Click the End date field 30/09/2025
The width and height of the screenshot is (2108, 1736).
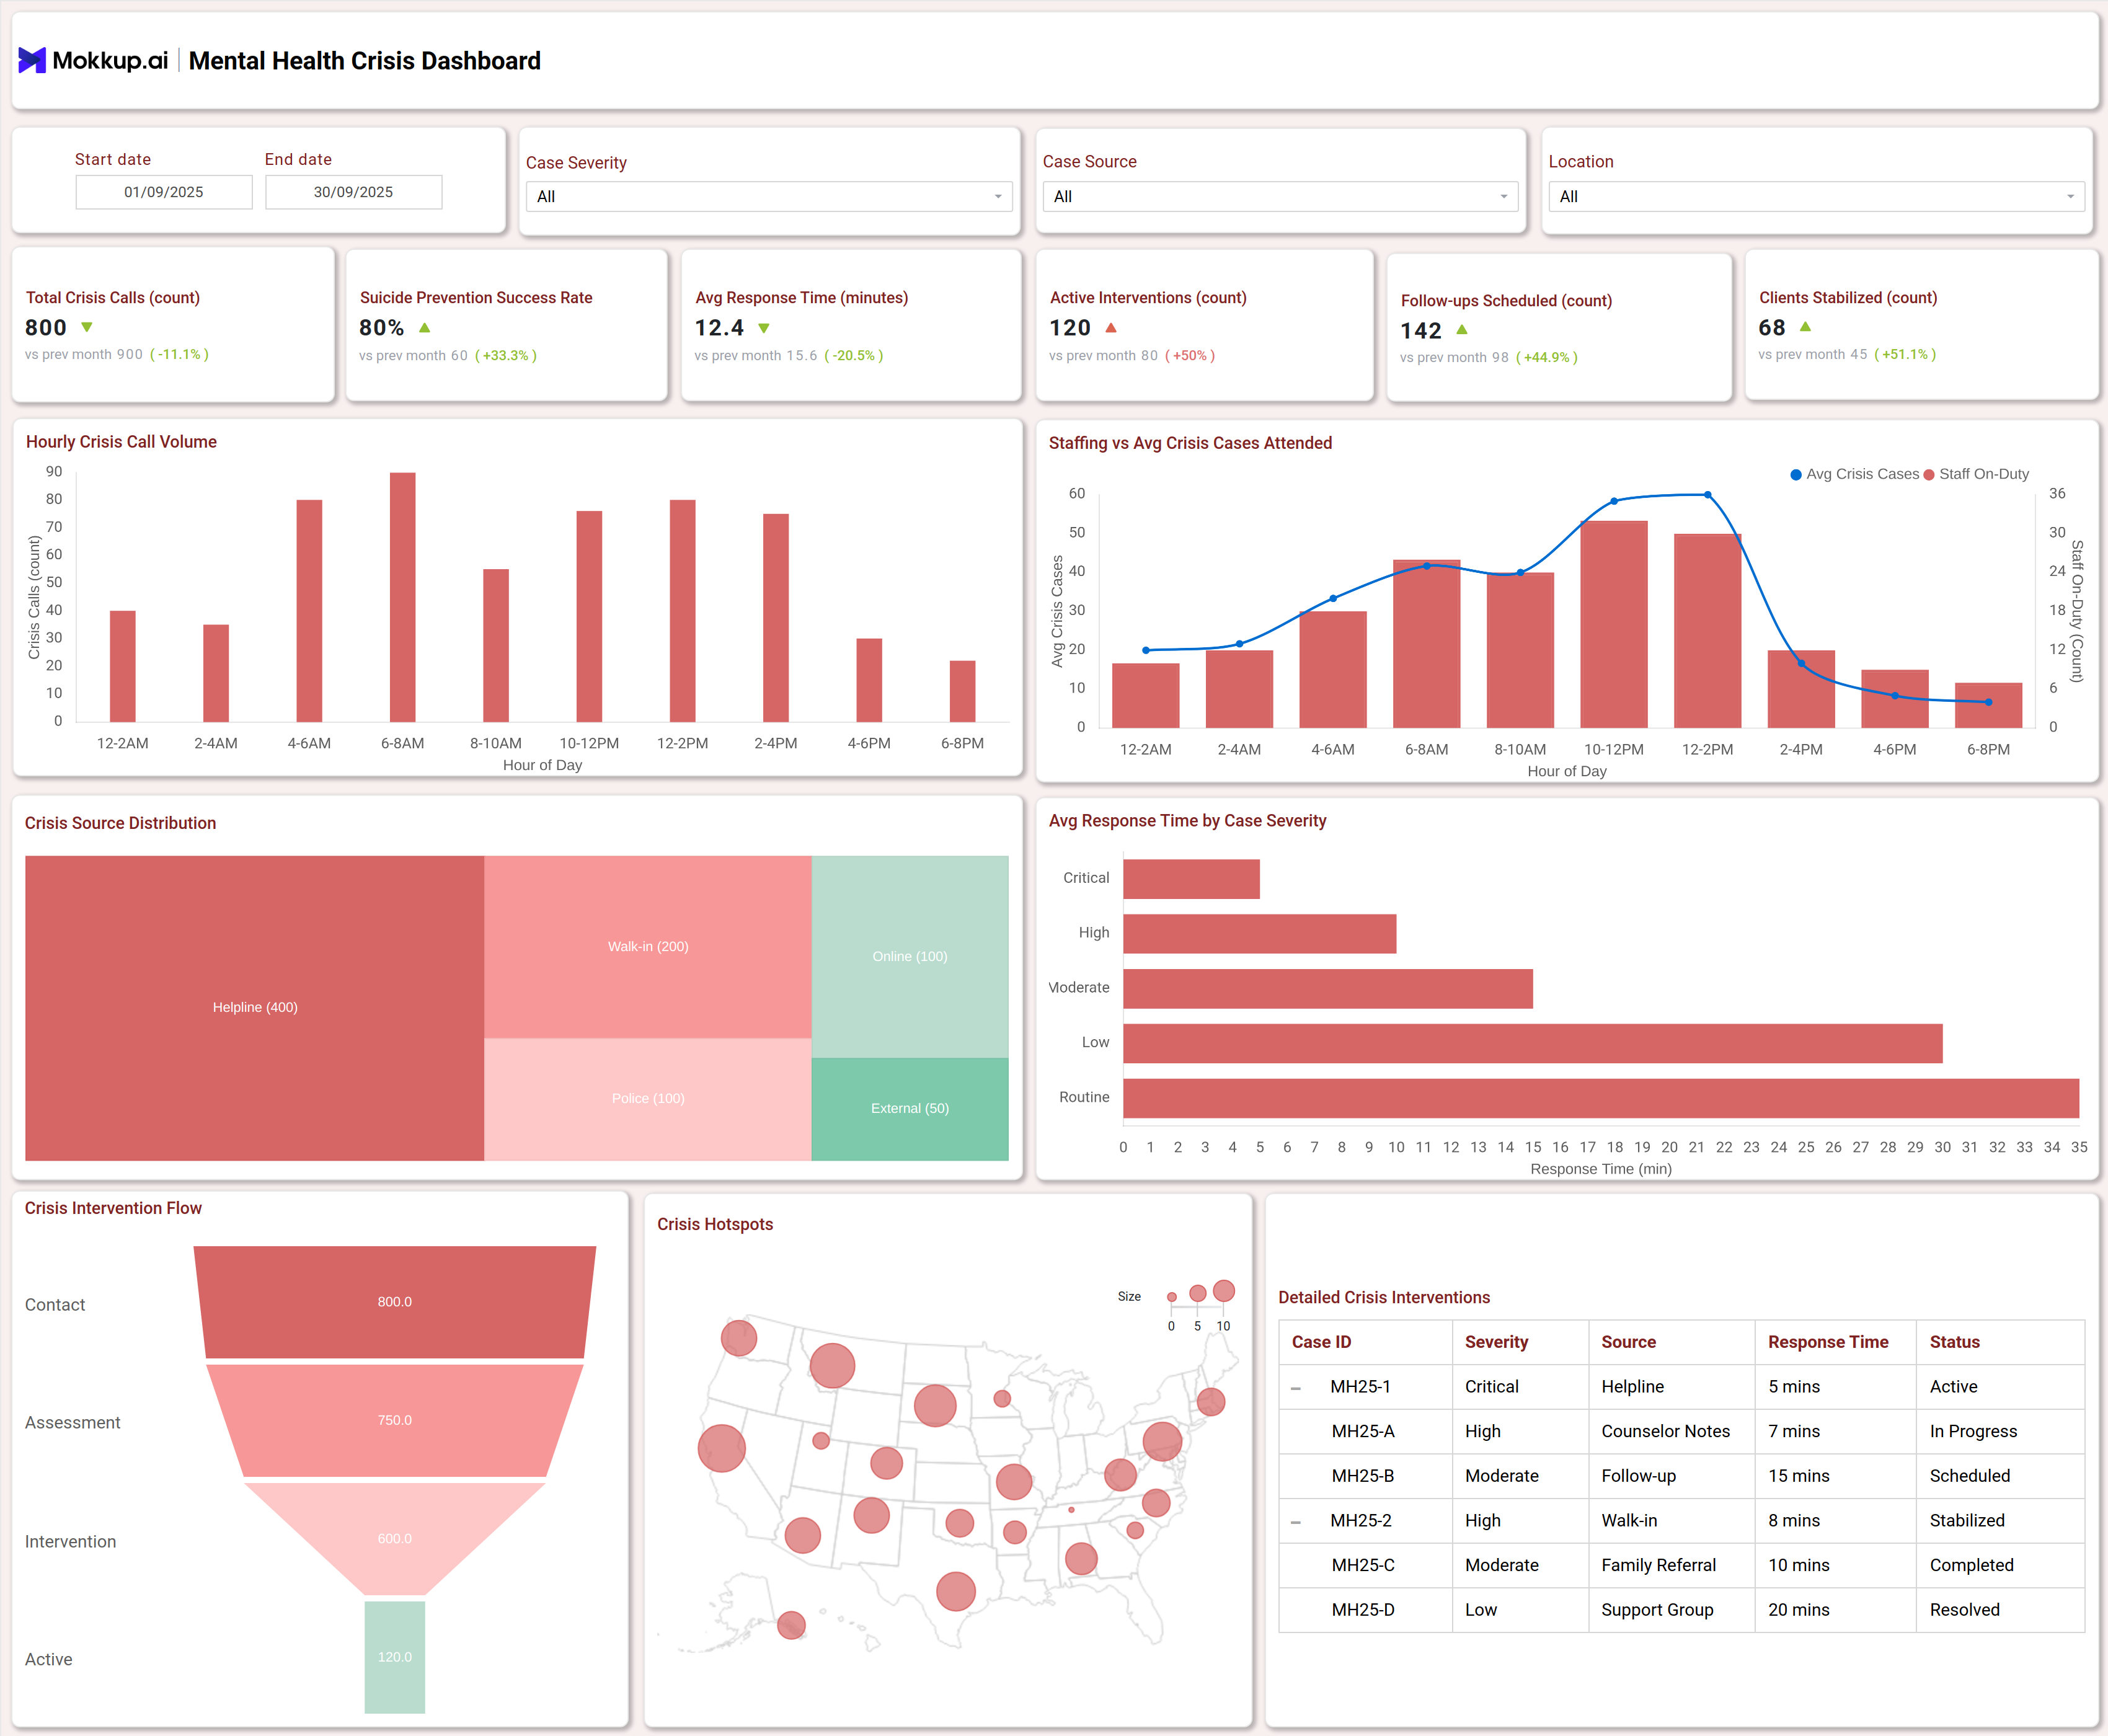pyautogui.click(x=353, y=192)
